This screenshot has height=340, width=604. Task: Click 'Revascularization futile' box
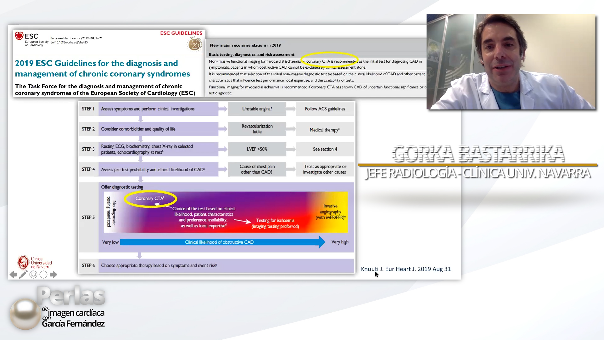coord(257,129)
